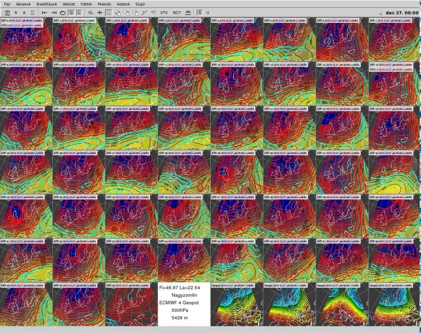The height and width of the screenshot is (333, 421).
Task: Click the dec 27. 00:00 date display
Action: pyautogui.click(x=401, y=13)
